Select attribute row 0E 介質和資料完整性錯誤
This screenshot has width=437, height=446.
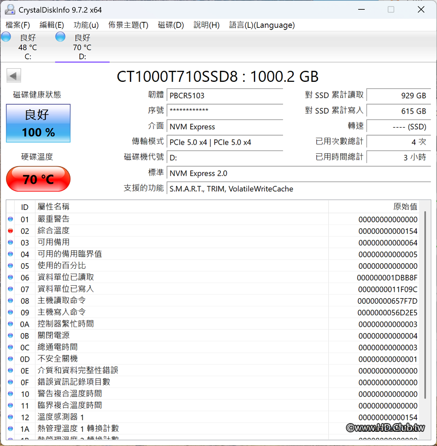click(x=212, y=371)
